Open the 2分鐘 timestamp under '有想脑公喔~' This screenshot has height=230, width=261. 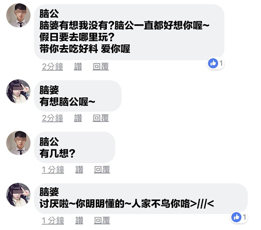point(53,118)
